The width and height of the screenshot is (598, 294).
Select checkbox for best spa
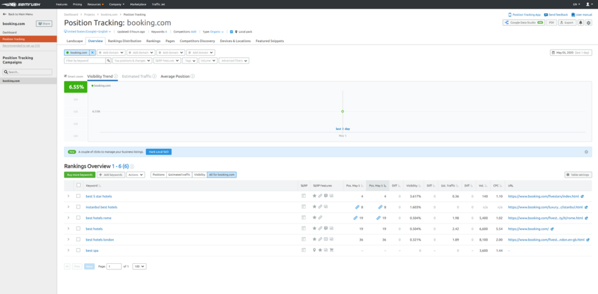pyautogui.click(x=79, y=250)
